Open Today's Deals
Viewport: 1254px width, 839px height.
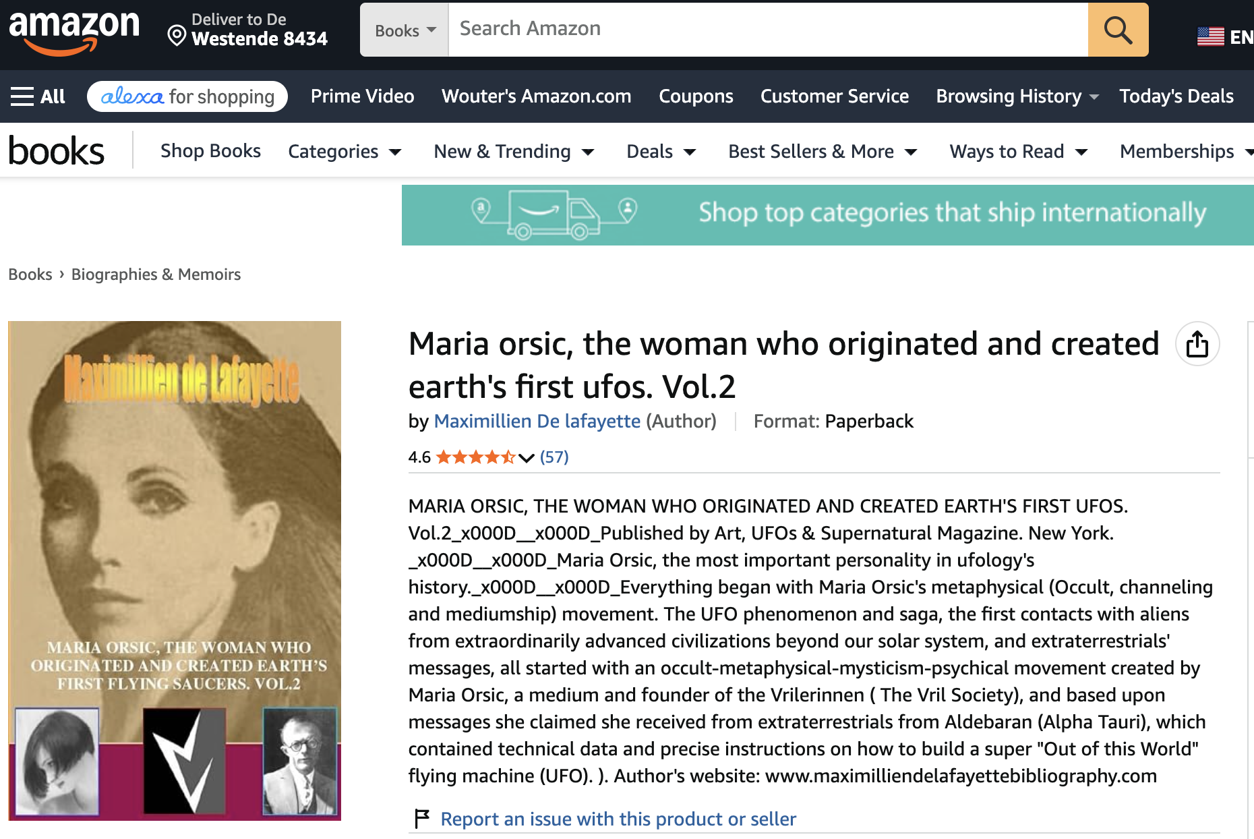tap(1176, 96)
